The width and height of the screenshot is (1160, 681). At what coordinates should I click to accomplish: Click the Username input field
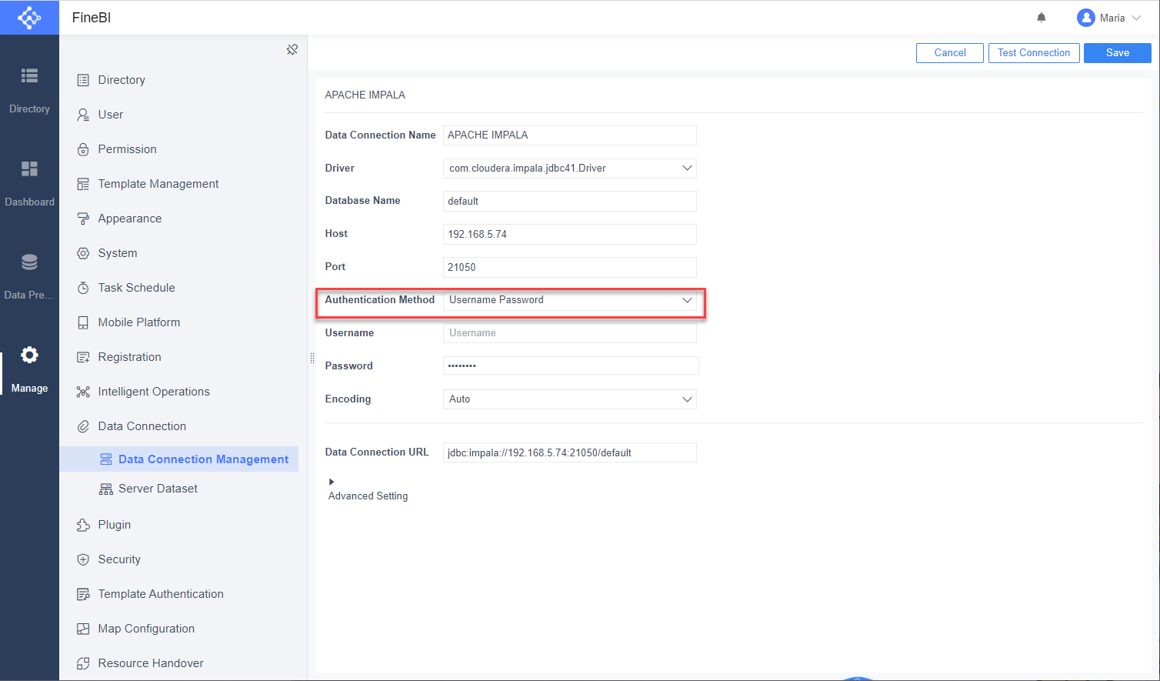pyautogui.click(x=570, y=333)
